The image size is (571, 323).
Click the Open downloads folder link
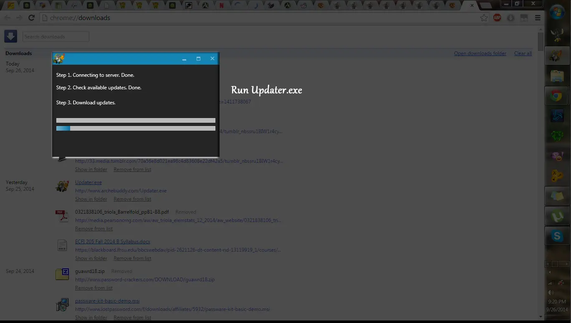(480, 53)
